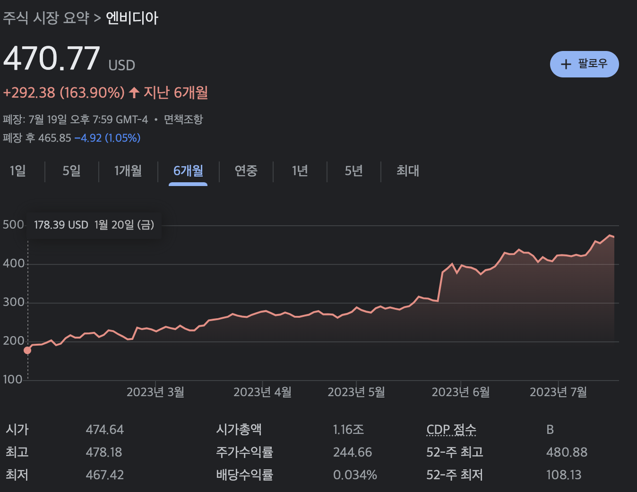
Task: Click the 최고 value 478.18
Action: [x=104, y=452]
